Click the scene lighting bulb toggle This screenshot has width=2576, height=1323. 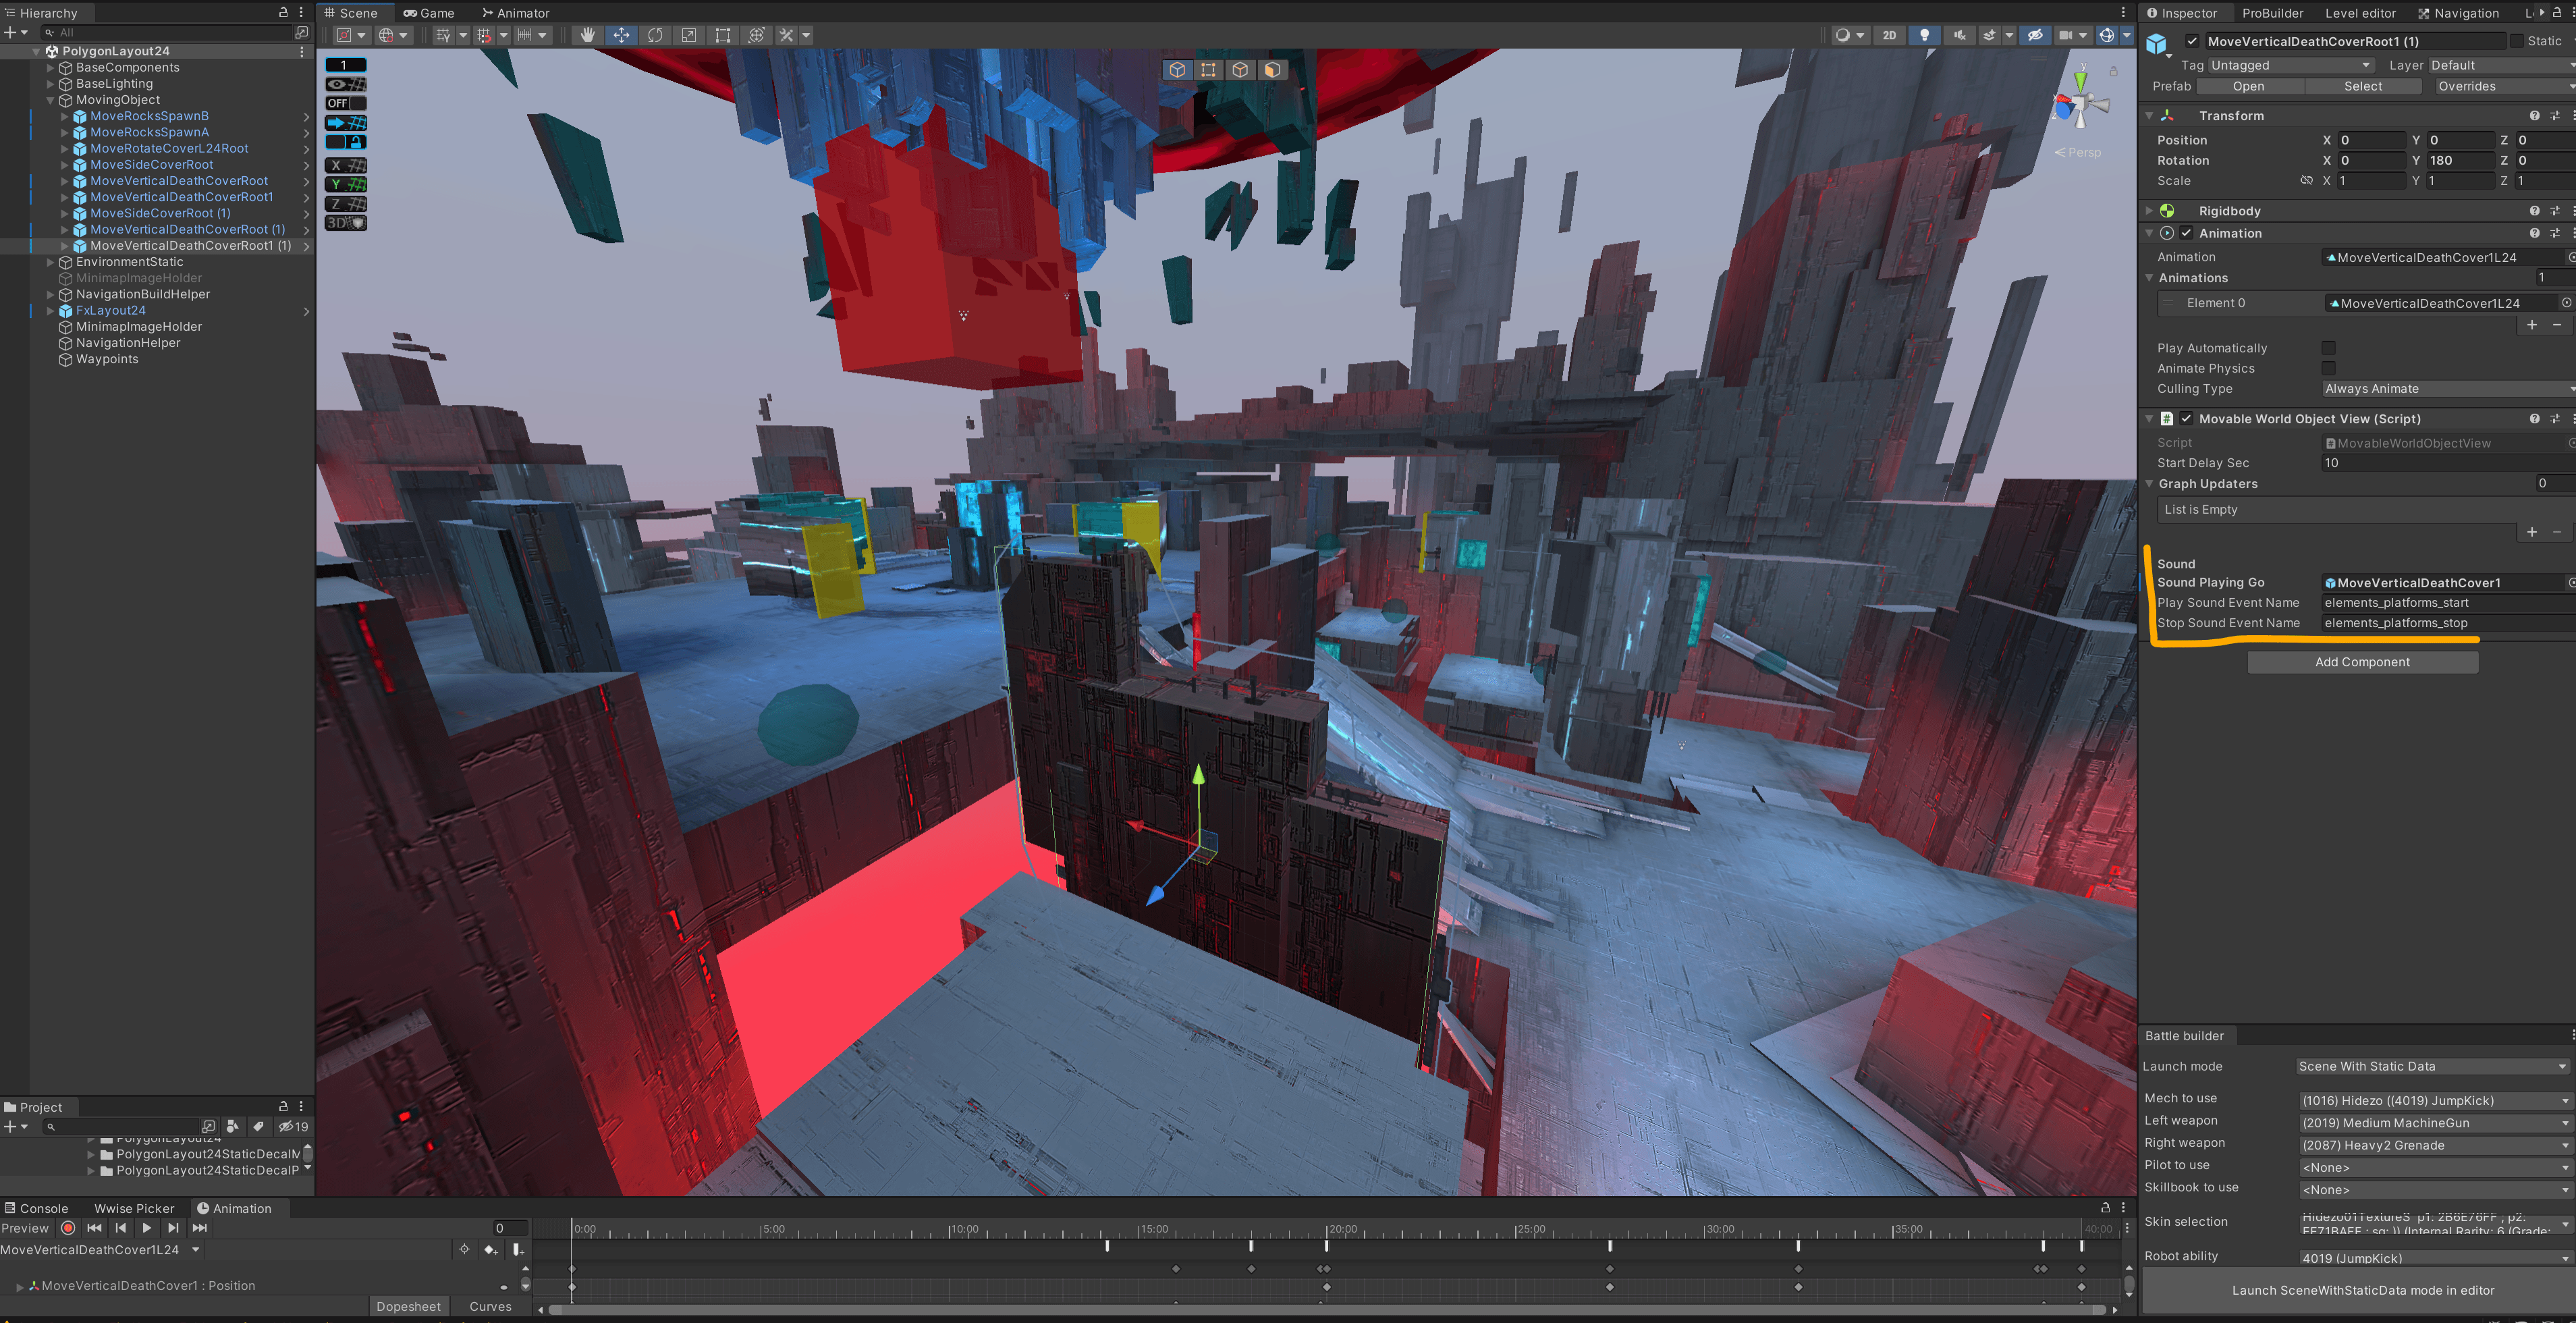pos(1924,35)
